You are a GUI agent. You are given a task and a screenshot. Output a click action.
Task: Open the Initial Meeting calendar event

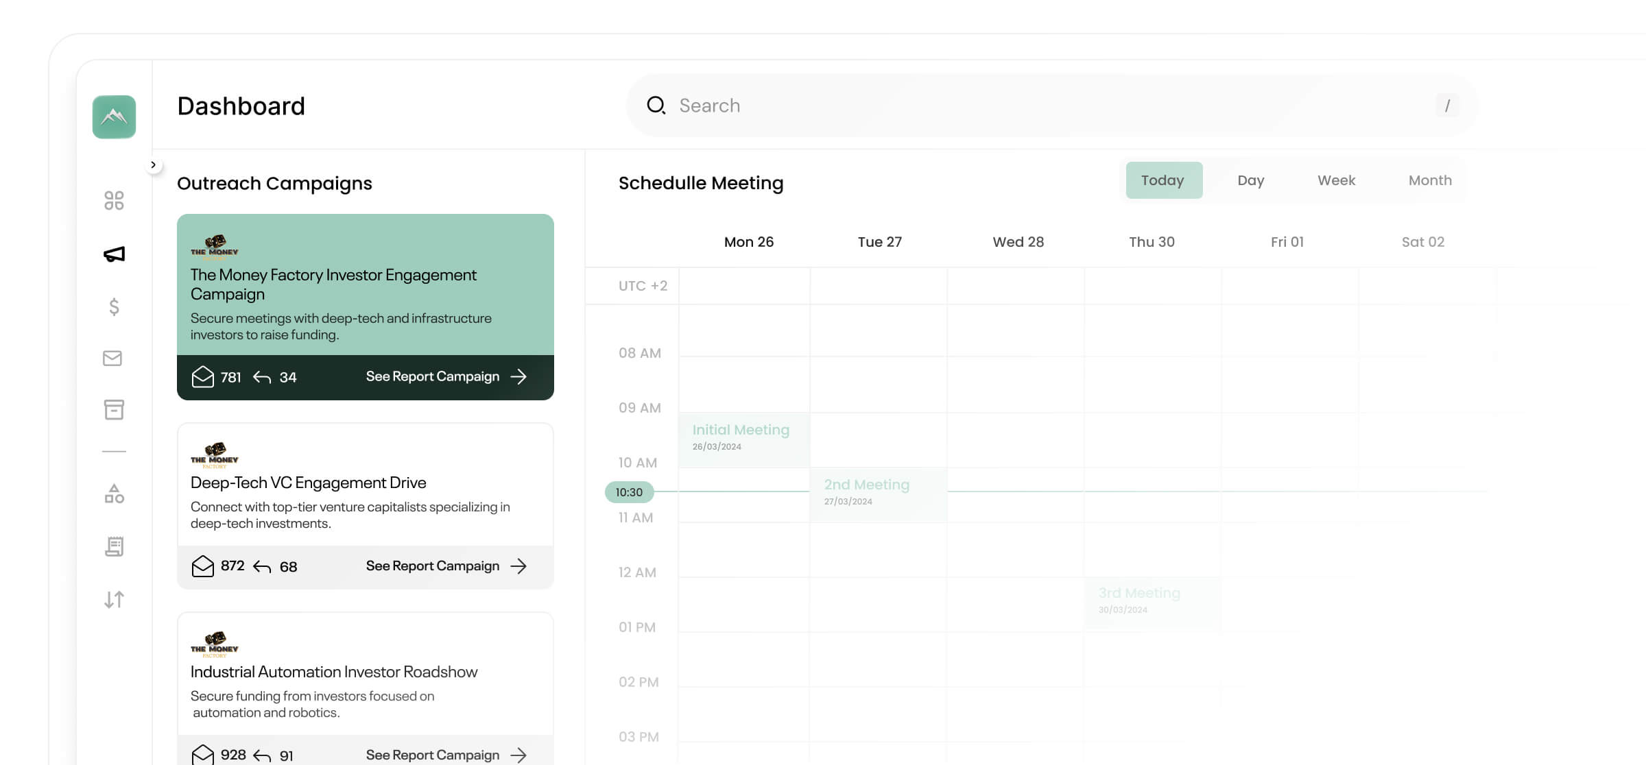(x=743, y=437)
